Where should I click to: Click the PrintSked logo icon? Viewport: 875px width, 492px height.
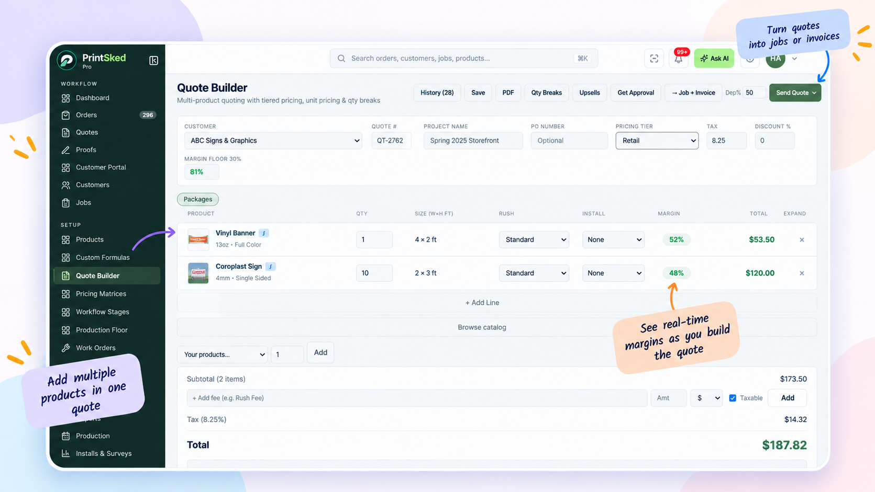point(67,61)
